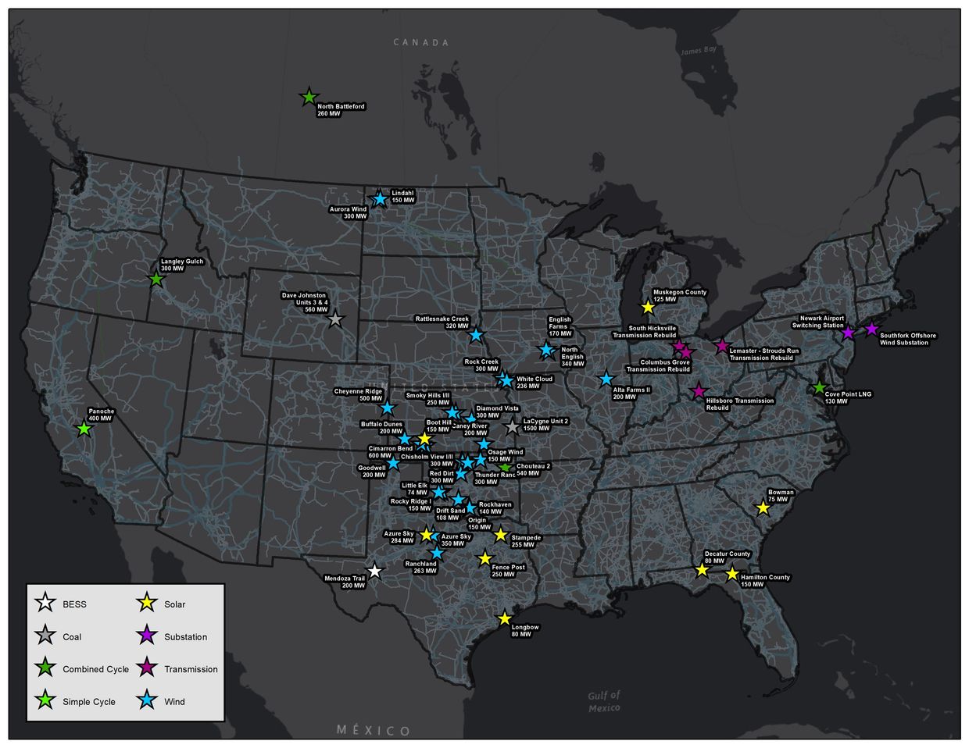Click the Rattlesnake Creek wind star
969x748 pixels.
coord(476,335)
